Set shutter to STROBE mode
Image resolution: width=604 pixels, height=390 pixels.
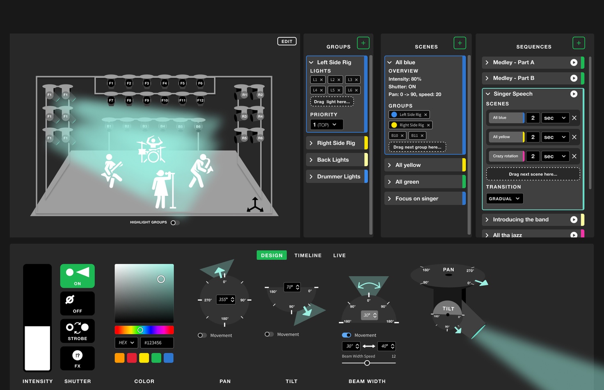pos(78,331)
